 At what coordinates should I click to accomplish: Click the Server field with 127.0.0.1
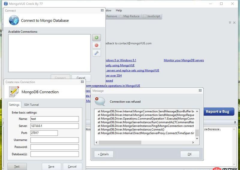coord(55,126)
